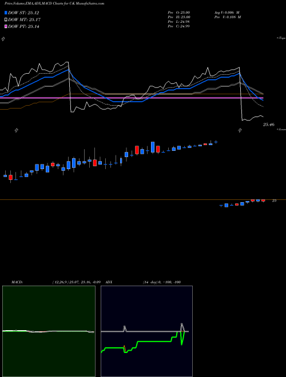Select the 'DOW ST: 25.12' legend text
The width and height of the screenshot is (286, 377).
point(23,13)
